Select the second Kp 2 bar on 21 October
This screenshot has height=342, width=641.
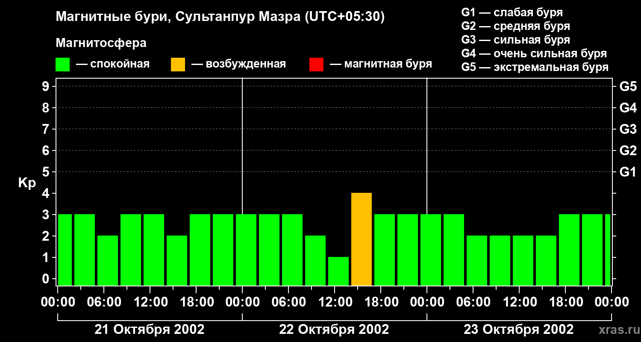click(177, 261)
